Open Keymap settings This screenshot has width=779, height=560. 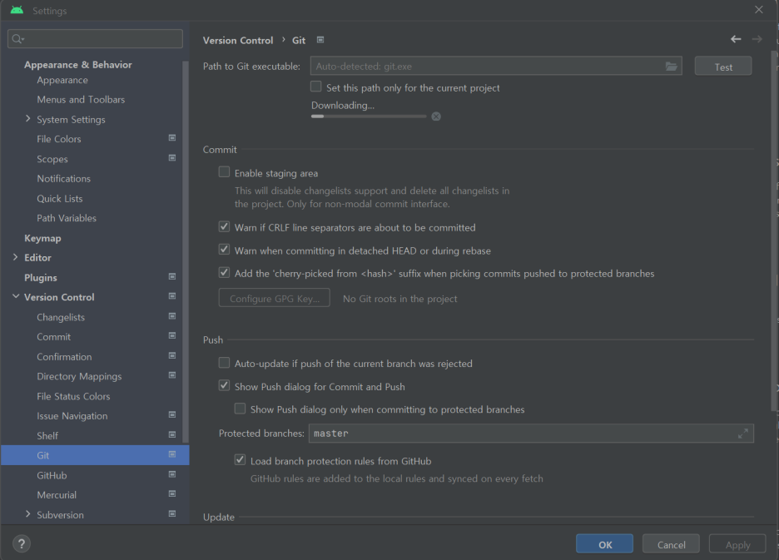42,238
